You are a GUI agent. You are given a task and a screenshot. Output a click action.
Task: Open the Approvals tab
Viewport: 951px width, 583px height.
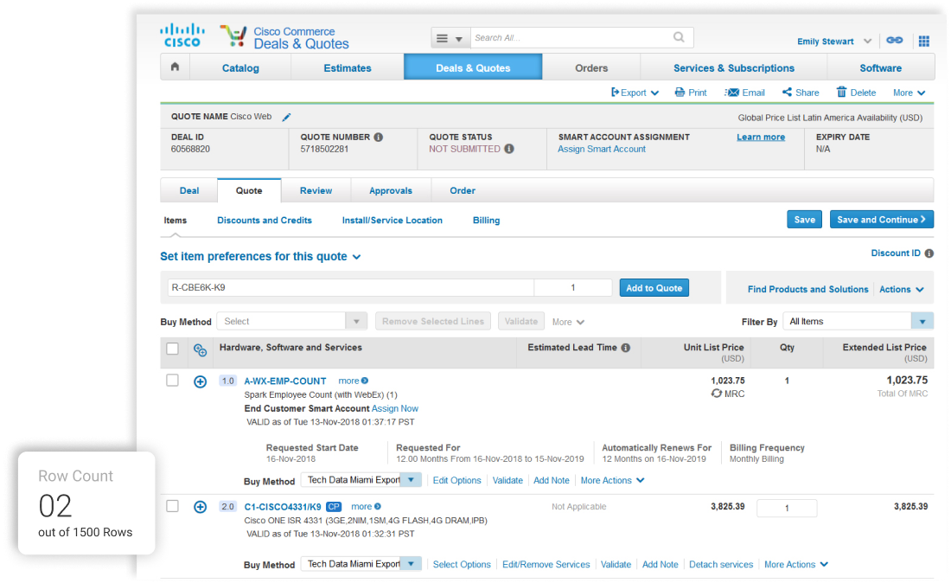[391, 190]
